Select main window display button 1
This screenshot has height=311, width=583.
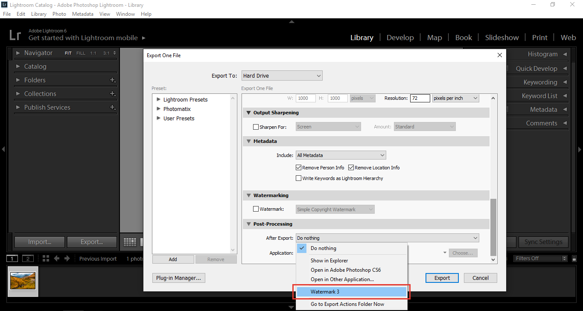pos(12,259)
